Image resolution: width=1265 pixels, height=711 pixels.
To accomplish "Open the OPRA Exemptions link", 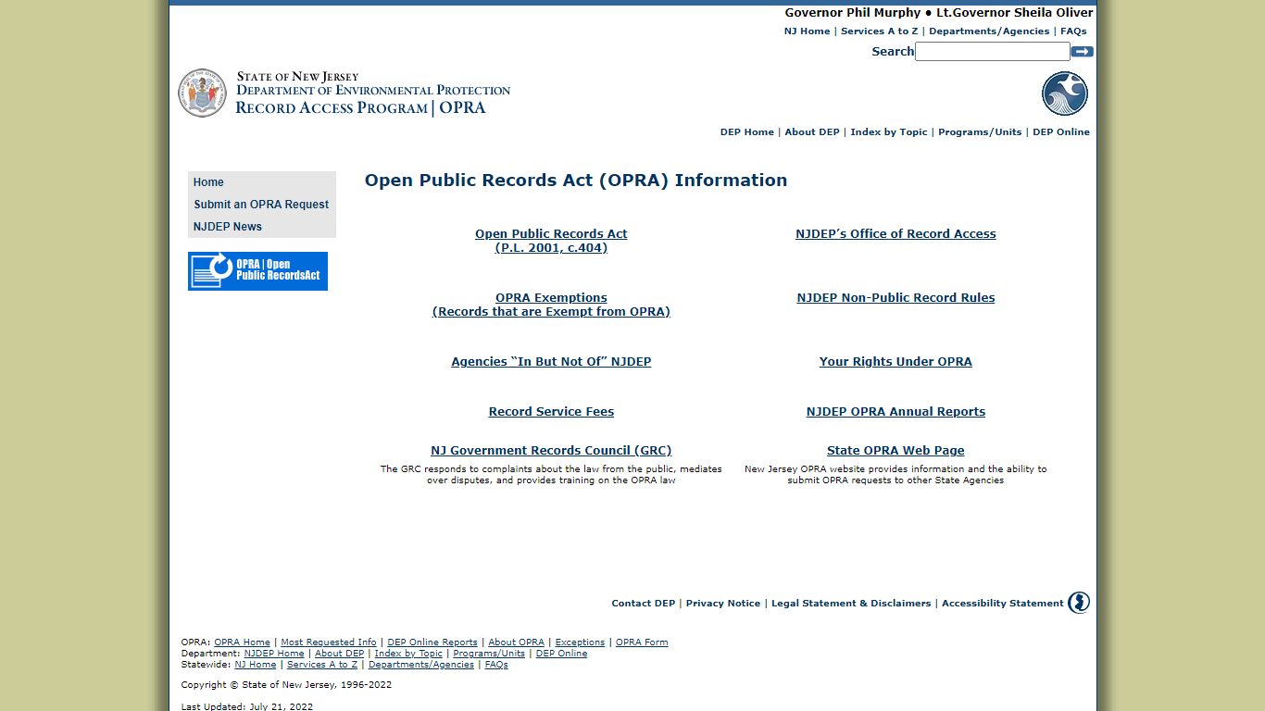I will click(551, 305).
